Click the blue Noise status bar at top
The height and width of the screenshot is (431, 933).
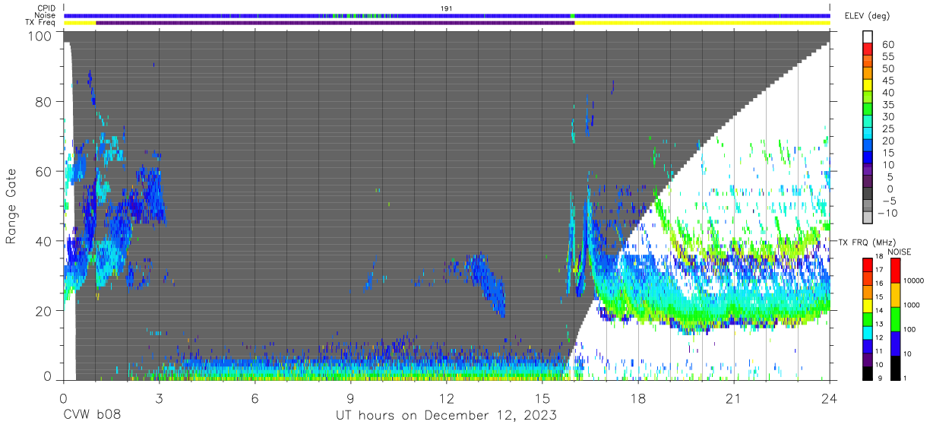point(447,15)
